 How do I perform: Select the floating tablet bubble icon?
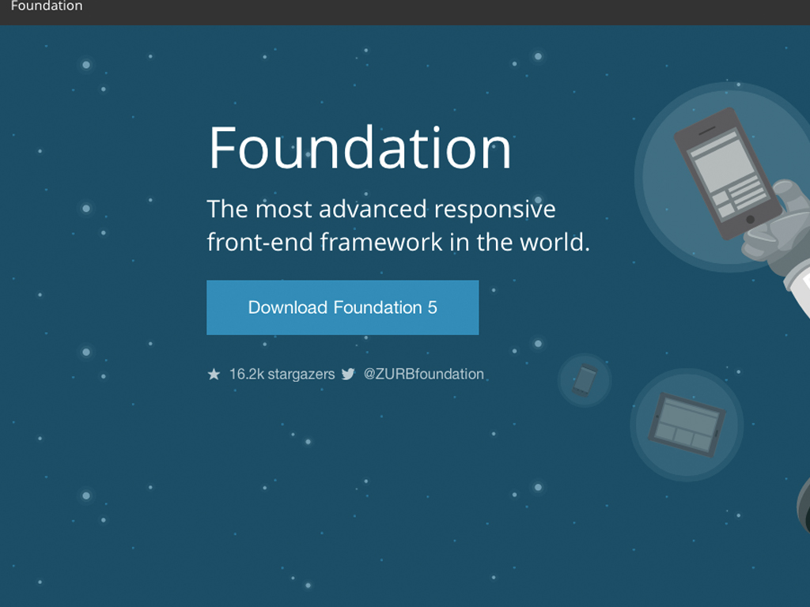686,424
